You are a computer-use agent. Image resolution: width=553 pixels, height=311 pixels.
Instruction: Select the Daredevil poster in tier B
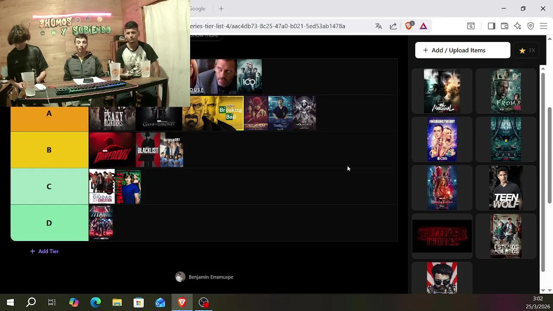[x=112, y=150]
